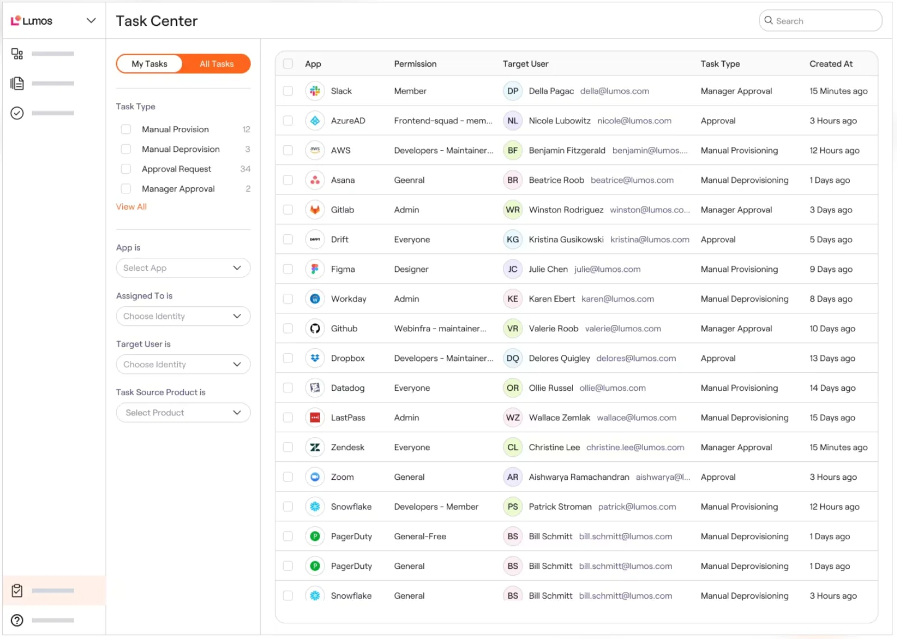
Task: Click Patrick Stroman user name
Action: (560, 507)
